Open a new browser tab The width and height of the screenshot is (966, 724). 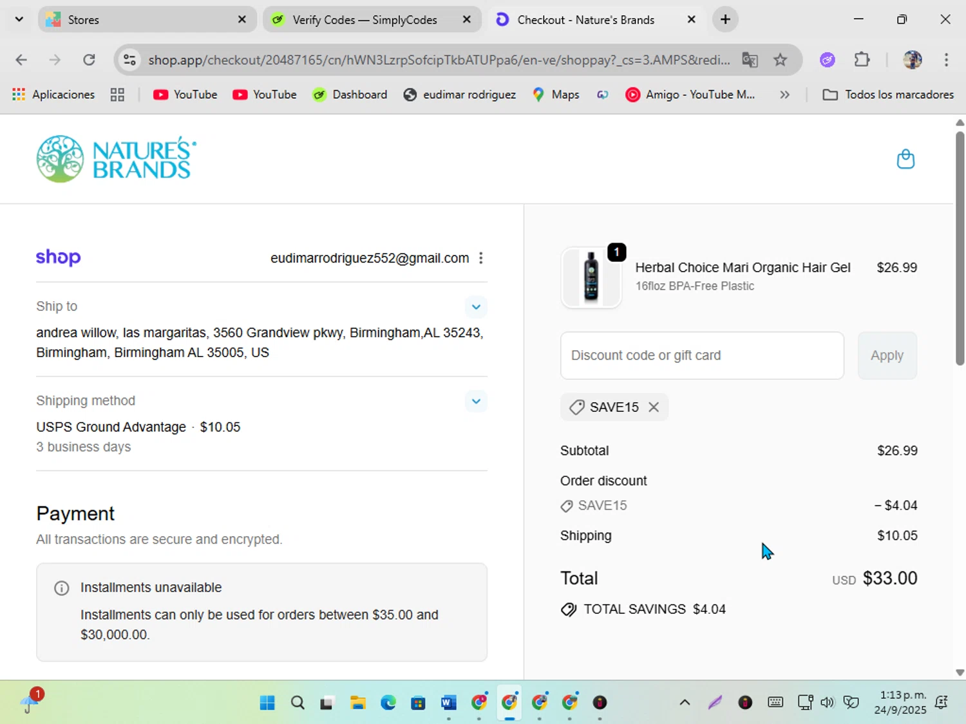725,19
